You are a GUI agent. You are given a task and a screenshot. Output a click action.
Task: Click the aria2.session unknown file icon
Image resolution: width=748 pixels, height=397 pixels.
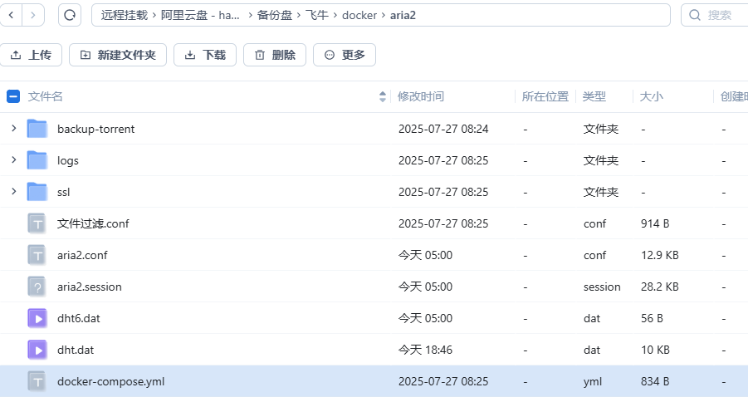37,287
